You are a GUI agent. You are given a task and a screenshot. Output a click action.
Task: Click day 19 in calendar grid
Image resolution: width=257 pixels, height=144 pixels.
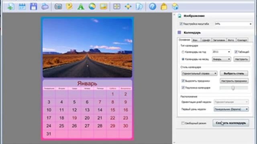(x=74, y=118)
